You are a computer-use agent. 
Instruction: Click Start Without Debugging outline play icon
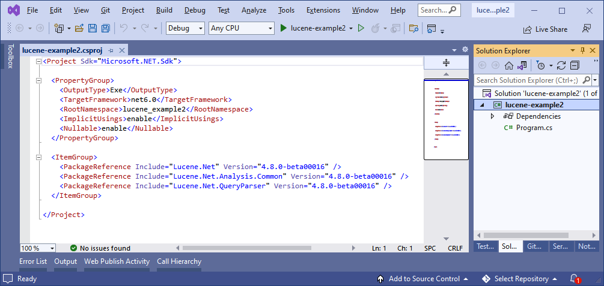361,28
